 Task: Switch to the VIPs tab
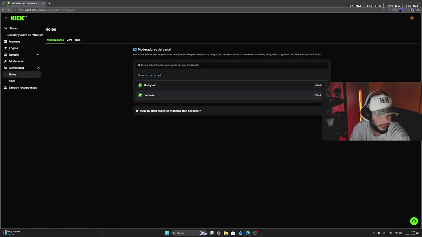[69, 40]
